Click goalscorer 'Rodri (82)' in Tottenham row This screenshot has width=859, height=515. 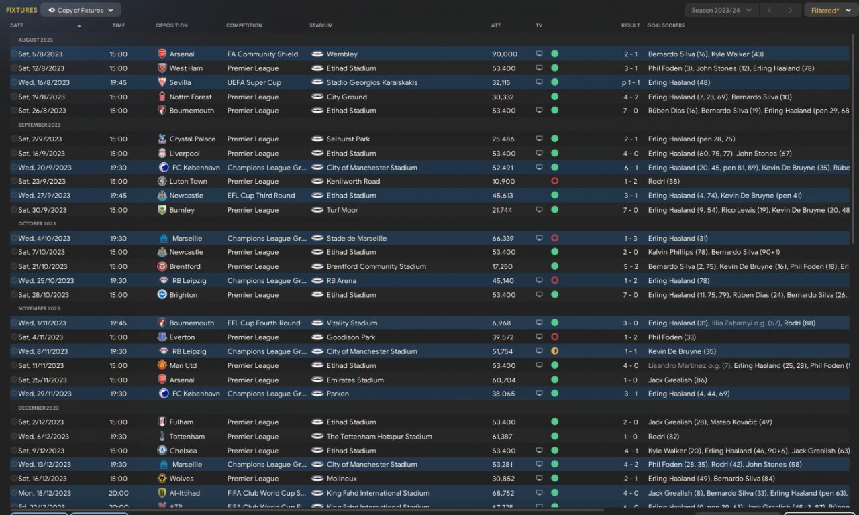pyautogui.click(x=664, y=437)
